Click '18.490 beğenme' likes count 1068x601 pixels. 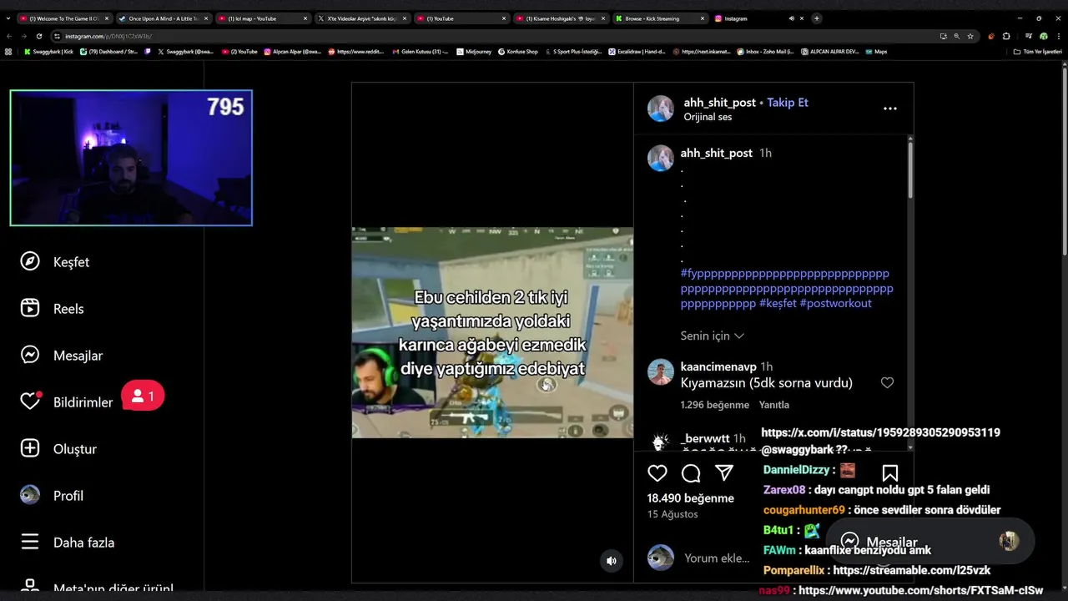click(690, 498)
